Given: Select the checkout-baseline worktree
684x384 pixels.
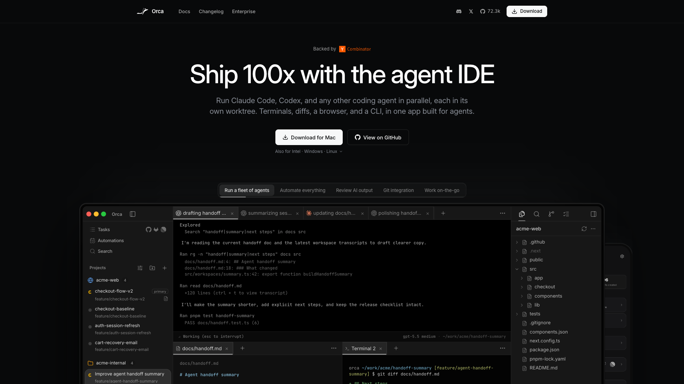Looking at the screenshot, I should (128, 312).
